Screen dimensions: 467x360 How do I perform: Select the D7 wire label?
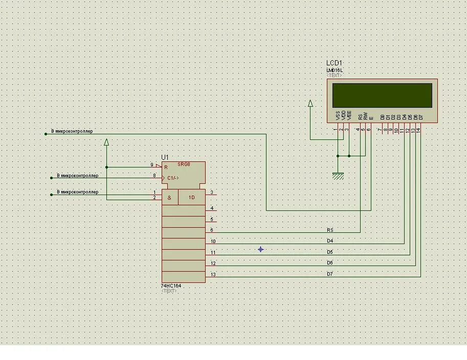[330, 274]
